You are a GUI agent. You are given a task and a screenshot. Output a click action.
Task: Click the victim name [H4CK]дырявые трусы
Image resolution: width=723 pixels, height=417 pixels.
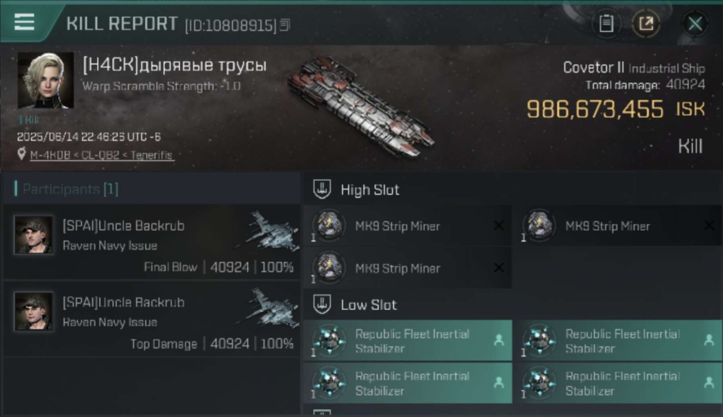(x=175, y=66)
